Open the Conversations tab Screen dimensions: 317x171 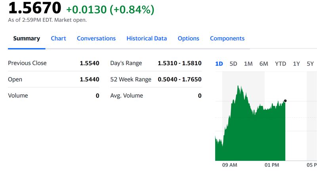pyautogui.click(x=96, y=38)
